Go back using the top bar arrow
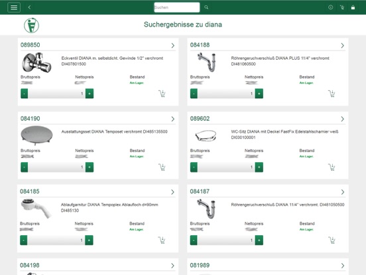Viewport: 366px width, 275px height. coord(29,7)
